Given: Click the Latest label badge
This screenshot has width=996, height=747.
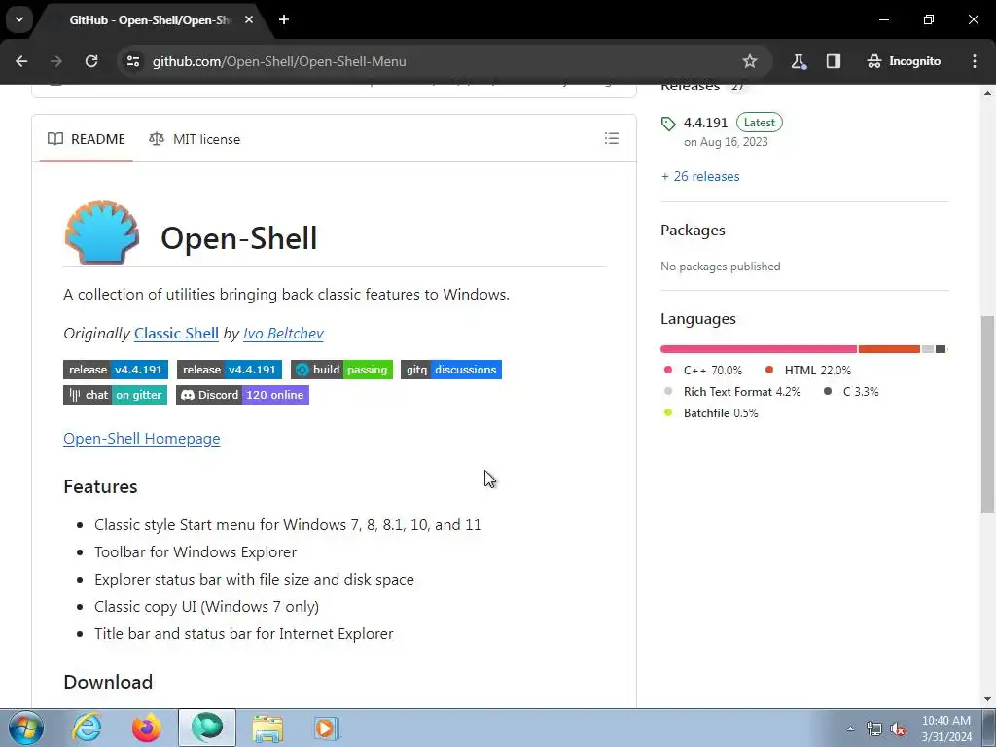Looking at the screenshot, I should (x=759, y=123).
